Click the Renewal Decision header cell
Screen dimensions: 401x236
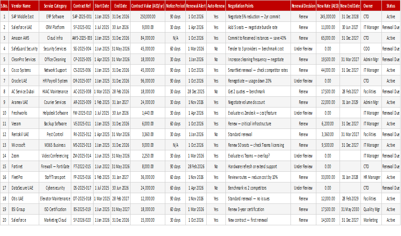pos(303,6)
